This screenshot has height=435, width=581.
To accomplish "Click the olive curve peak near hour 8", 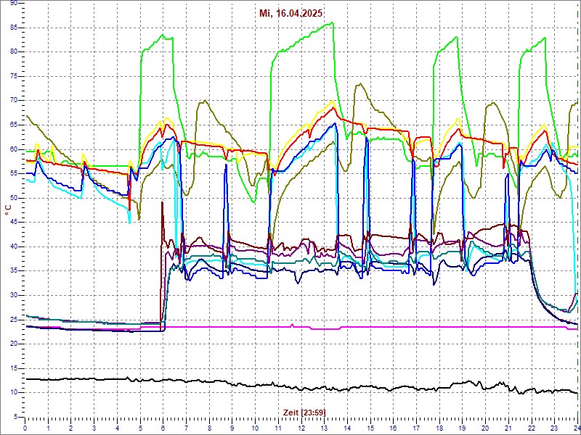I will (204, 101).
